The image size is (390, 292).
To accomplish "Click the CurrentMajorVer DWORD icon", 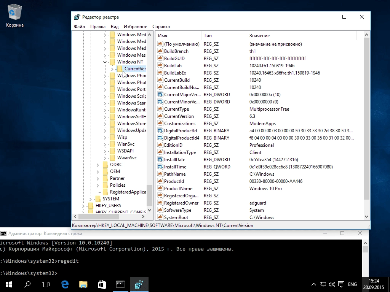I will tap(160, 95).
